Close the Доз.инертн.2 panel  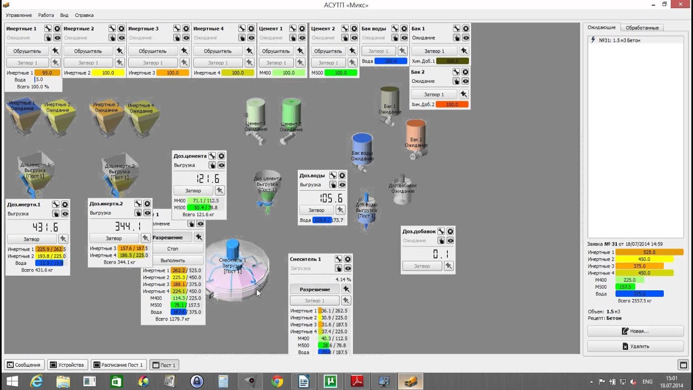click(147, 204)
